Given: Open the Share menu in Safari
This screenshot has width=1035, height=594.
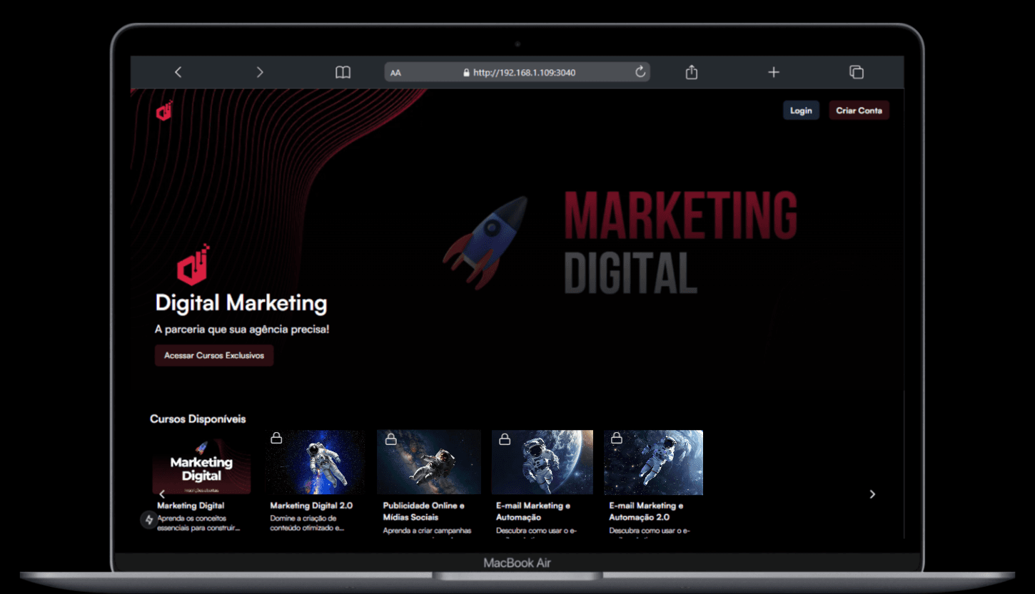Looking at the screenshot, I should tap(690, 72).
